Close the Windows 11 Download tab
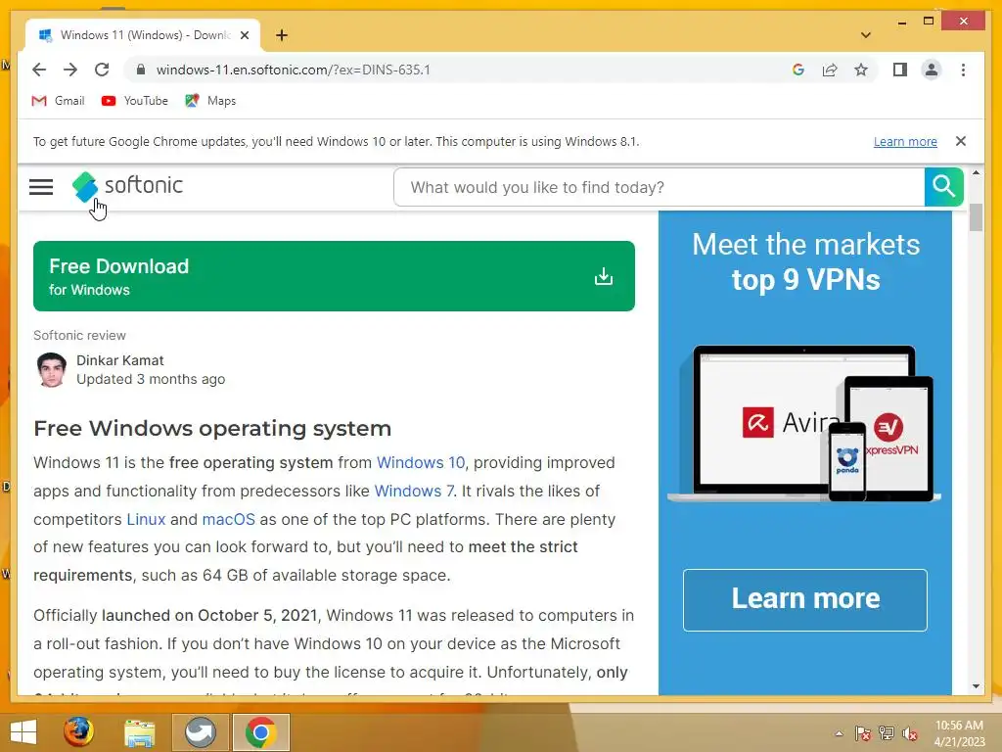1002x752 pixels. (x=244, y=35)
